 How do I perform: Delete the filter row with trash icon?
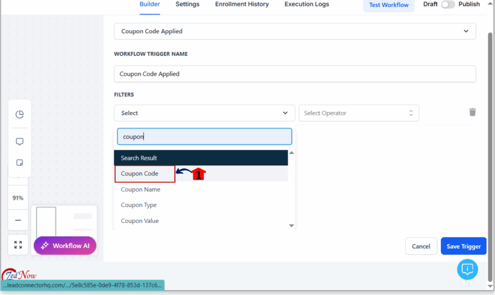472,112
